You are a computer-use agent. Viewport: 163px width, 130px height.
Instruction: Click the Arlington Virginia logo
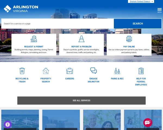(x=21, y=9)
